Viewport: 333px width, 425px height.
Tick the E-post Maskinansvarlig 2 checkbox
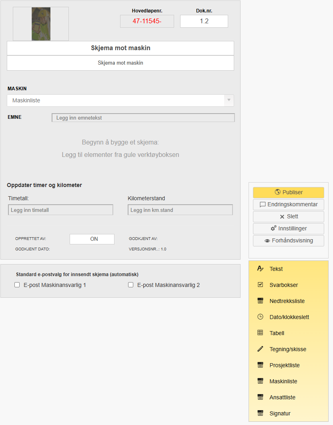130,285
